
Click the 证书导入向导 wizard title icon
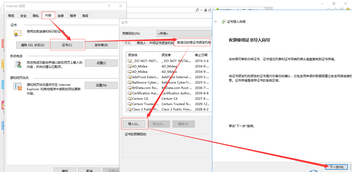click(x=224, y=22)
